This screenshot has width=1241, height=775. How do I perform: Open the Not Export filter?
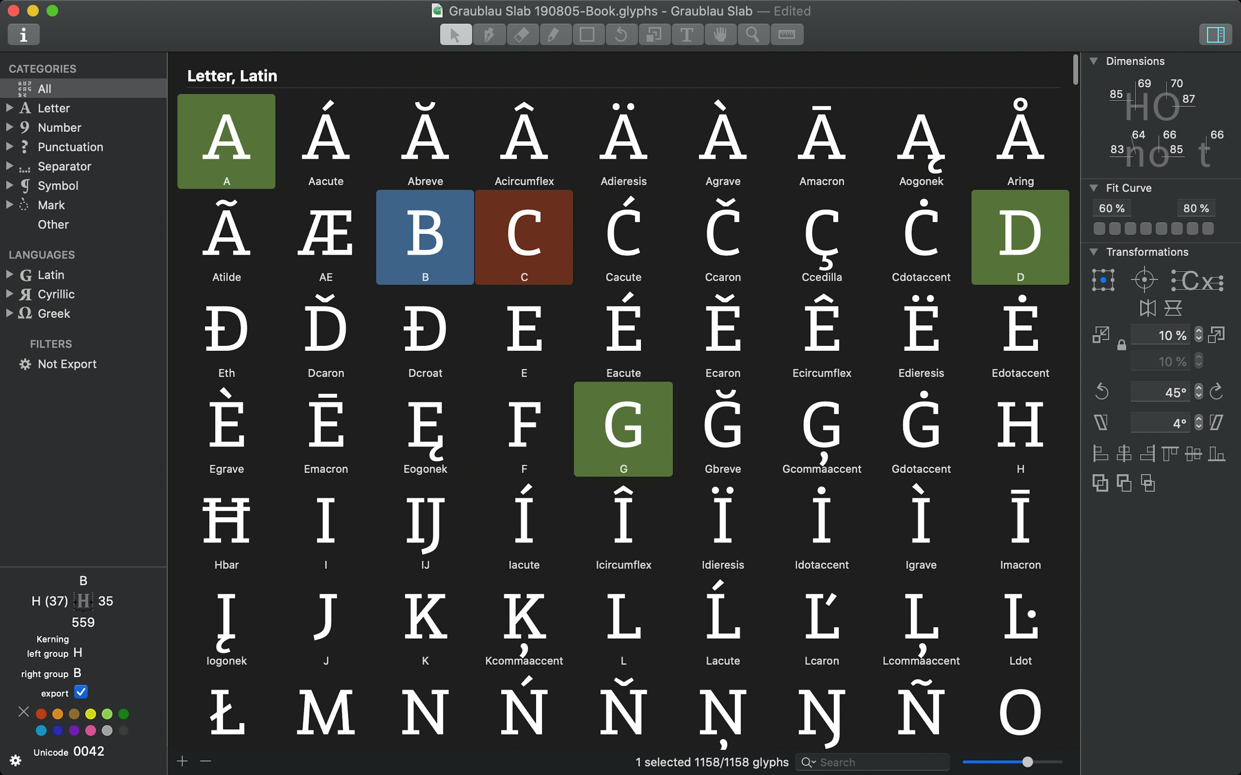point(67,364)
